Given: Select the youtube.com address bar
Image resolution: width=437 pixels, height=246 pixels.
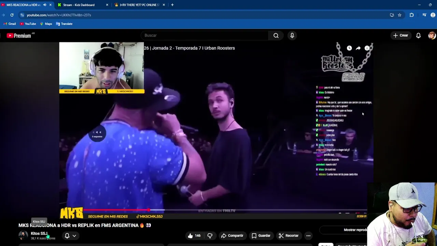Looking at the screenshot, I should pyautogui.click(x=205, y=15).
